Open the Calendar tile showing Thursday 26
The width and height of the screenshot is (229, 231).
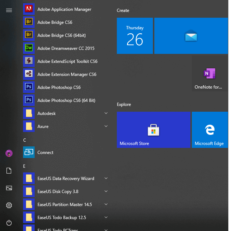coord(135,36)
